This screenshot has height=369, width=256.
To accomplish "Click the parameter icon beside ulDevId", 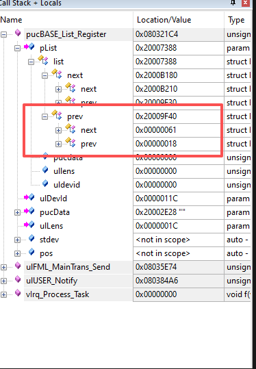I will coord(29,197).
